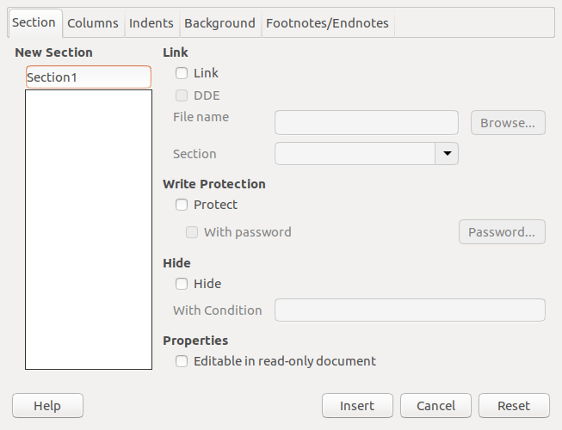Open the Indents tab

click(151, 23)
